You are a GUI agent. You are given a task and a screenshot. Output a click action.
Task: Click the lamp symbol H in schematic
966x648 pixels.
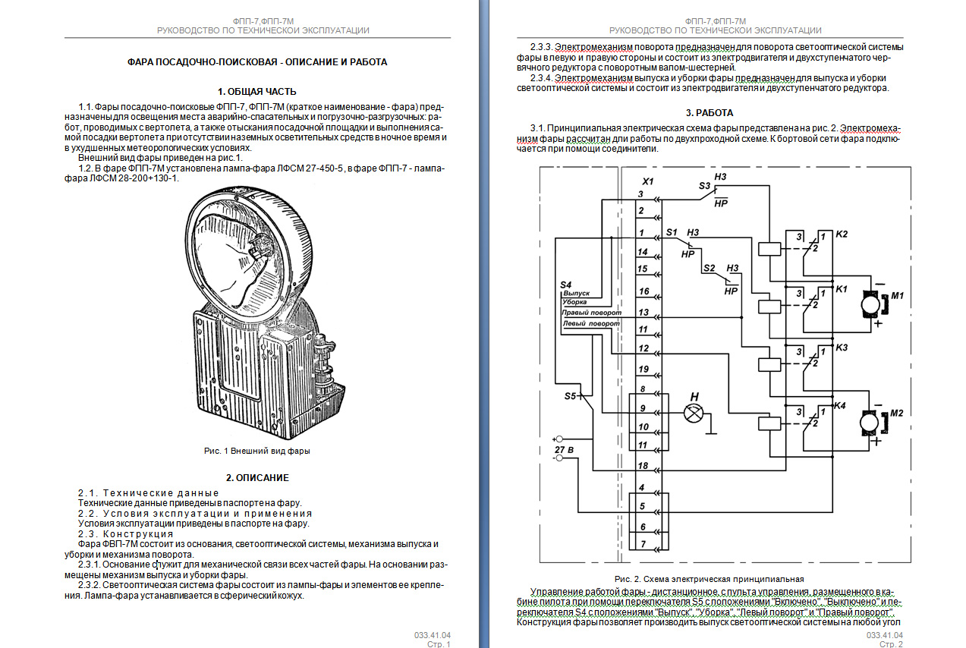(x=693, y=413)
